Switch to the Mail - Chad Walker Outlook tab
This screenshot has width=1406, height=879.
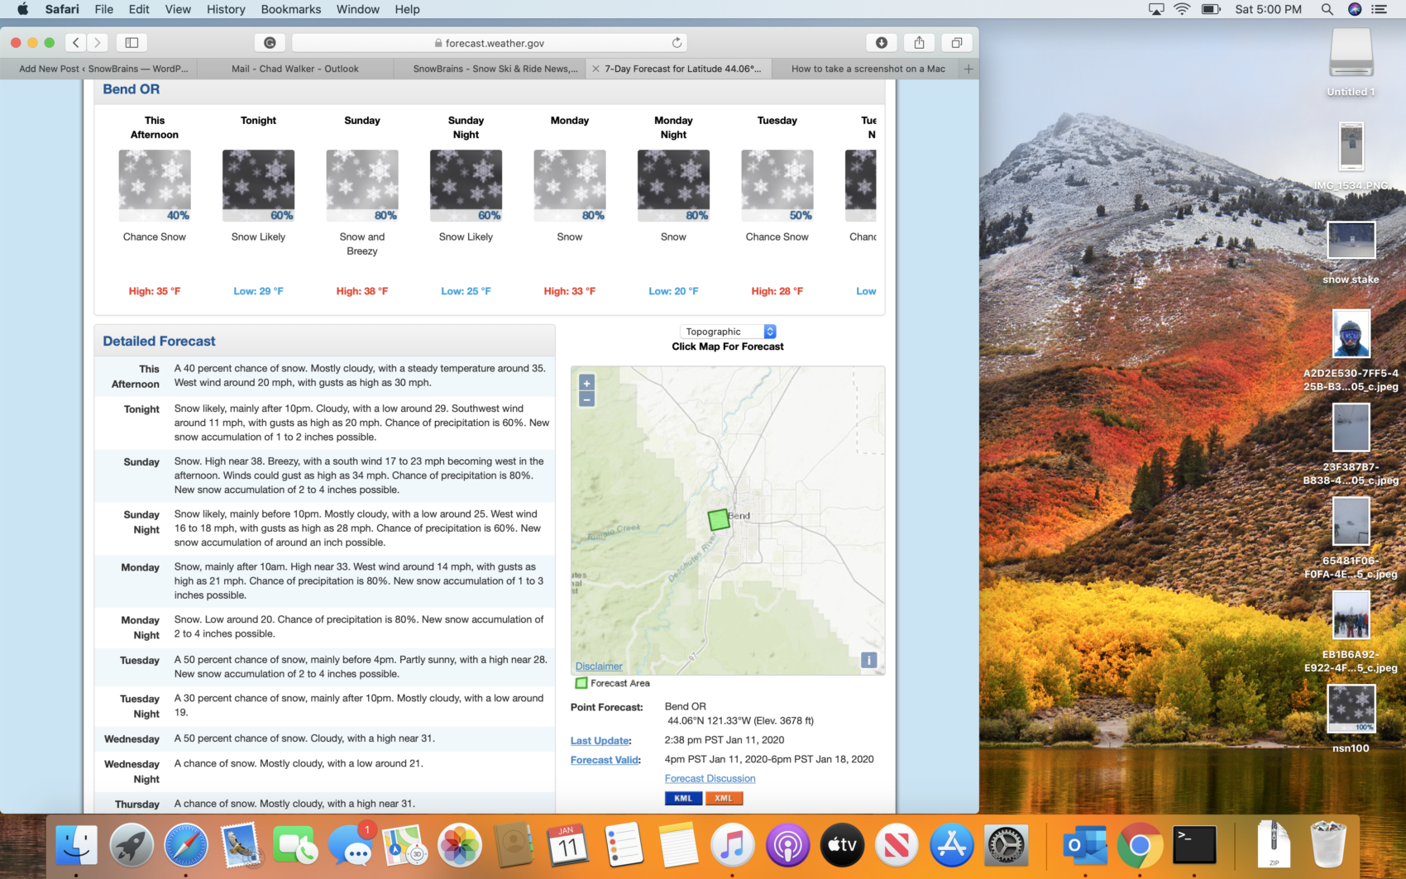(295, 69)
